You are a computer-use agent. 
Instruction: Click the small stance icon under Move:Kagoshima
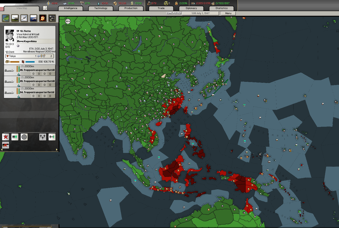tap(18, 46)
